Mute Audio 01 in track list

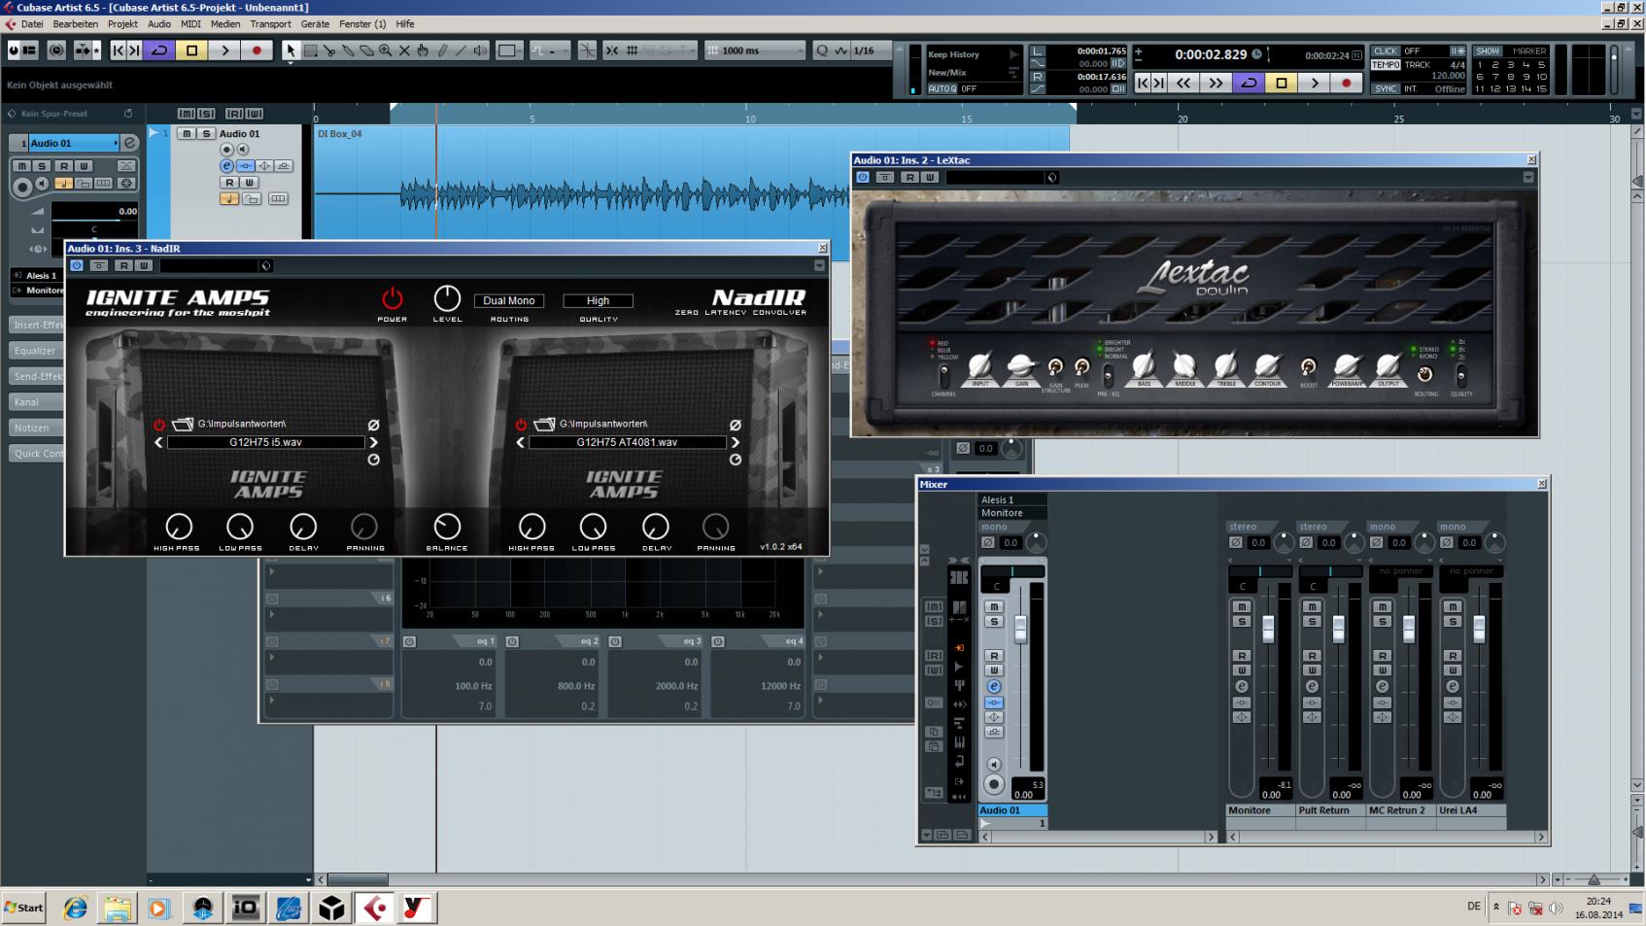tap(187, 134)
